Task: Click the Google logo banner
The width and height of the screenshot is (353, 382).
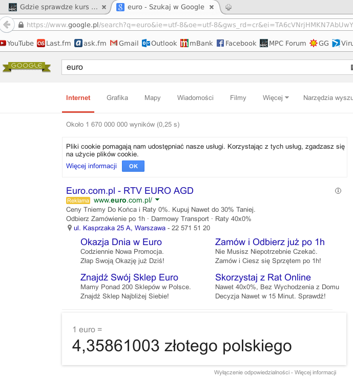Action: pos(27,67)
